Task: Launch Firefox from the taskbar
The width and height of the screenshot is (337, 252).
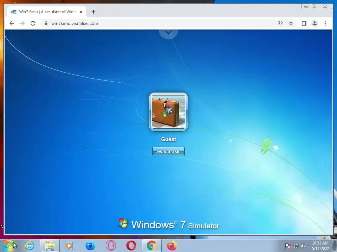Action: click(172, 246)
